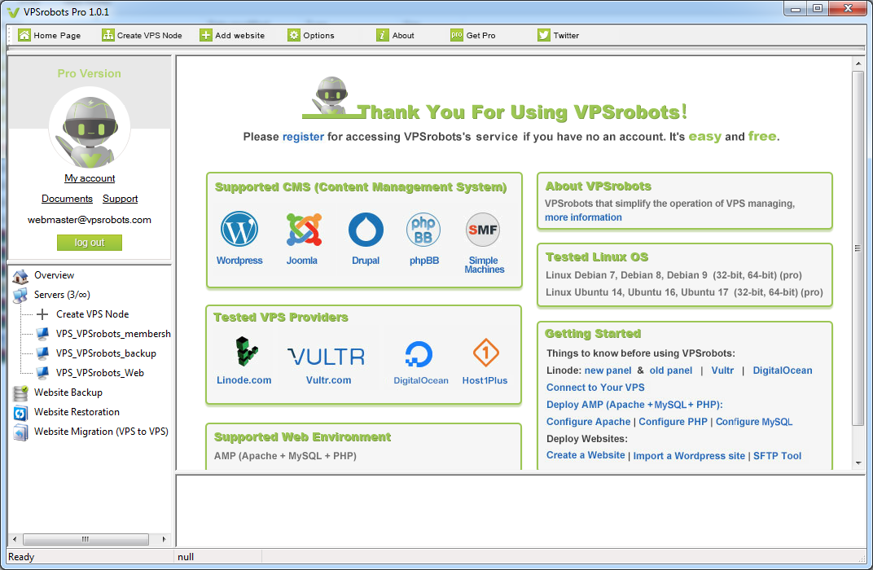Click the sidebar horizontal scrollbar thumb

pos(86,539)
